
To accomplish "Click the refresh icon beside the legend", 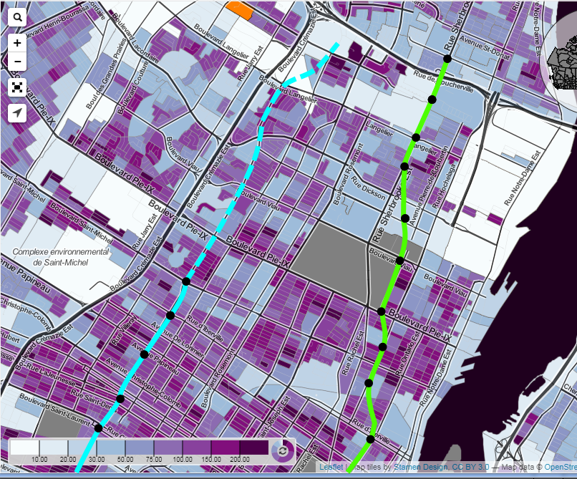I will [x=283, y=451].
